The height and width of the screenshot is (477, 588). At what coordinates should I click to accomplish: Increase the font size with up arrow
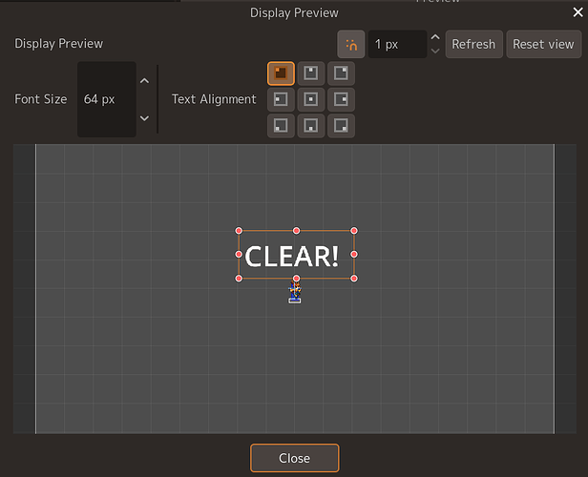click(144, 81)
